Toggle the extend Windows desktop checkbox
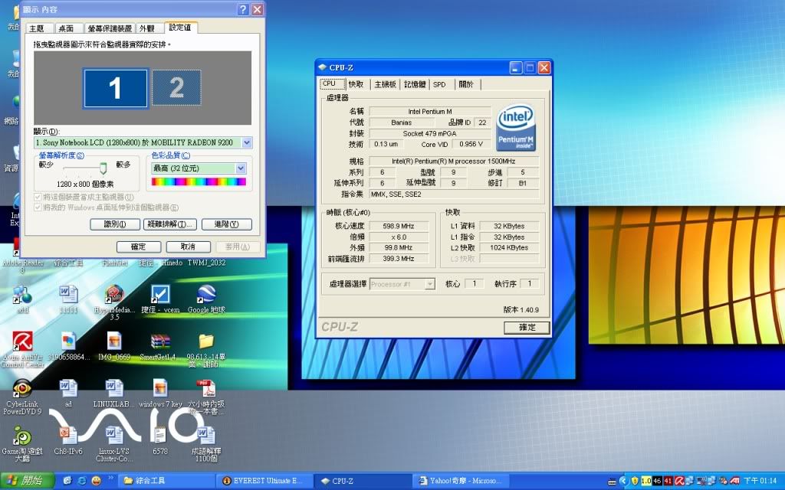This screenshot has height=490, width=785. click(x=38, y=207)
